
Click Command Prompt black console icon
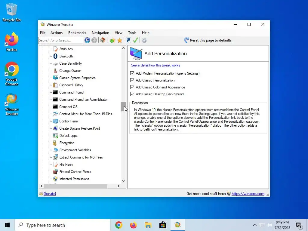[55, 92]
